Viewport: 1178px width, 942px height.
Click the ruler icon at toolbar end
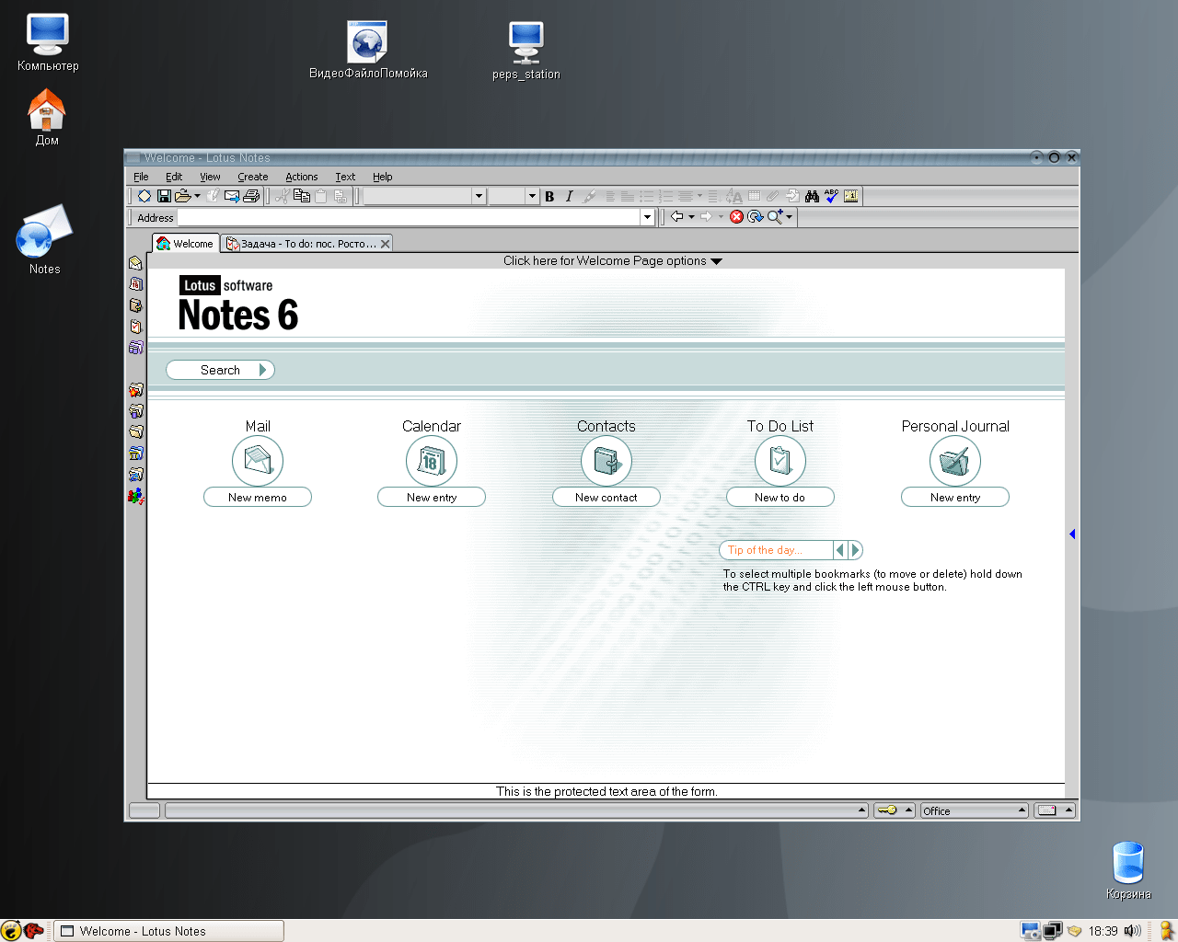coord(851,196)
